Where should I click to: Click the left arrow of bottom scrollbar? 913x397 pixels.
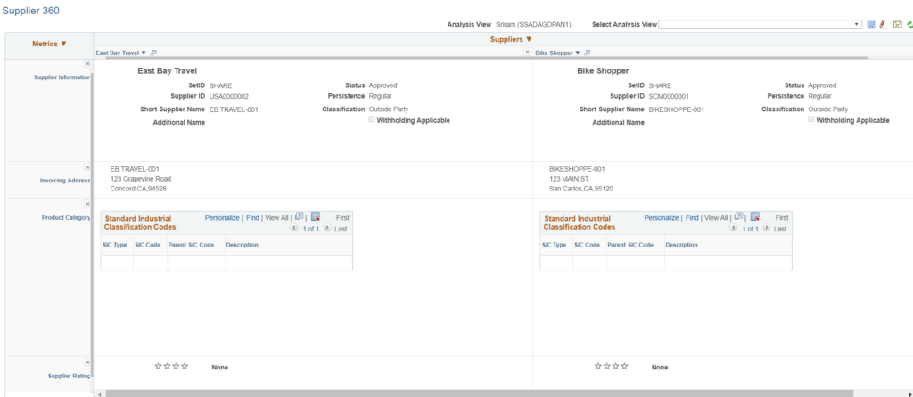click(99, 393)
